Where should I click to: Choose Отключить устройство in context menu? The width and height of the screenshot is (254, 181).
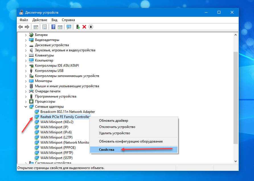(x=117, y=127)
